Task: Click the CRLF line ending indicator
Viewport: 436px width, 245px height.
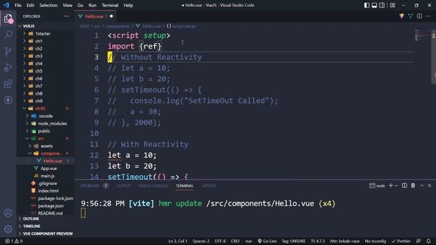Action: point(235,241)
